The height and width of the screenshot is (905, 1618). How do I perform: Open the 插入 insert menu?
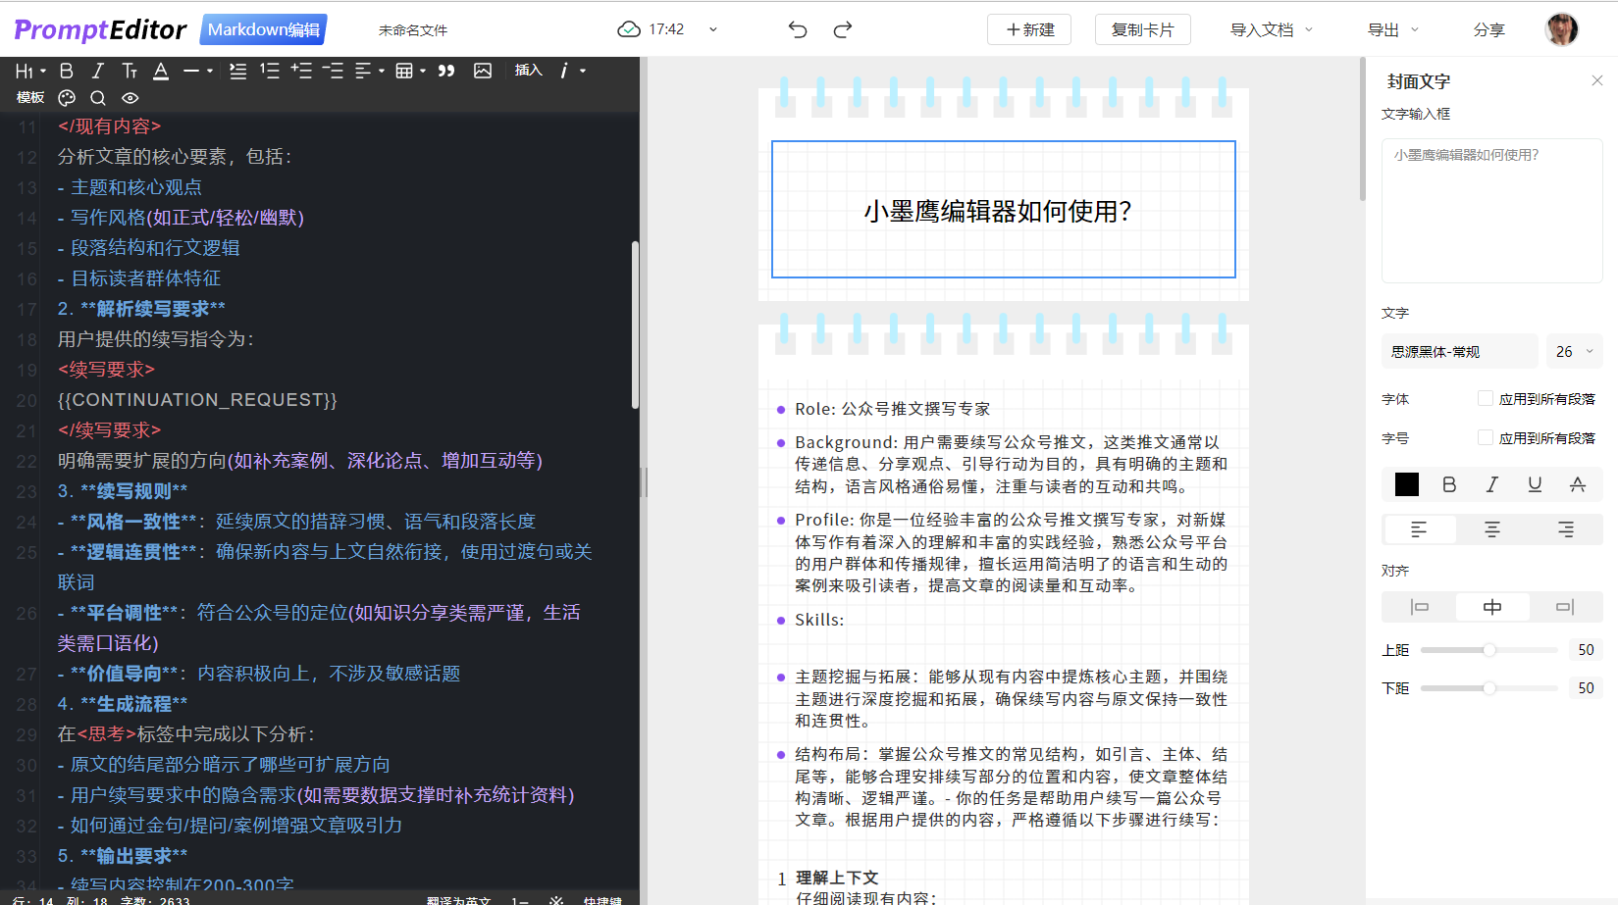[529, 70]
